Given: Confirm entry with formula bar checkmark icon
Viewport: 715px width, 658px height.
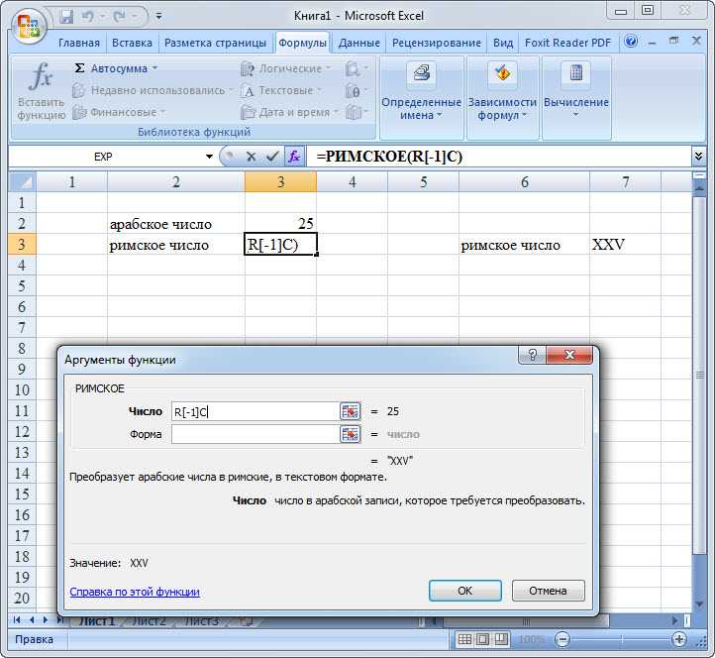Looking at the screenshot, I should point(272,157).
